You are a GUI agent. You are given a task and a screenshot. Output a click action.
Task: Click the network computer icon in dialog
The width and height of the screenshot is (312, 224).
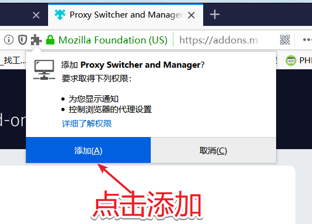(x=44, y=70)
